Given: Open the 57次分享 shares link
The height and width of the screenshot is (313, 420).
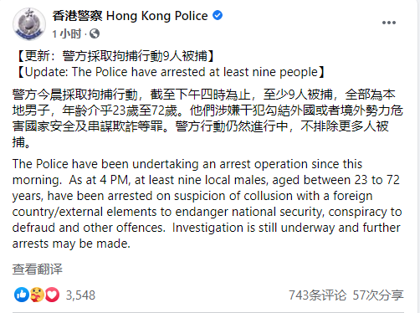Looking at the screenshot, I should click(378, 295).
